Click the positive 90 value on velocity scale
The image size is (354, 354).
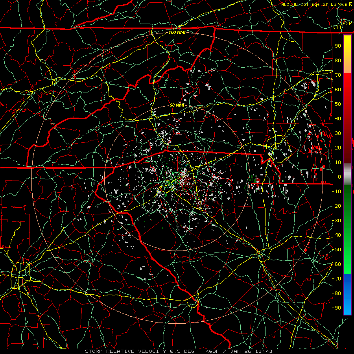tap(338, 46)
